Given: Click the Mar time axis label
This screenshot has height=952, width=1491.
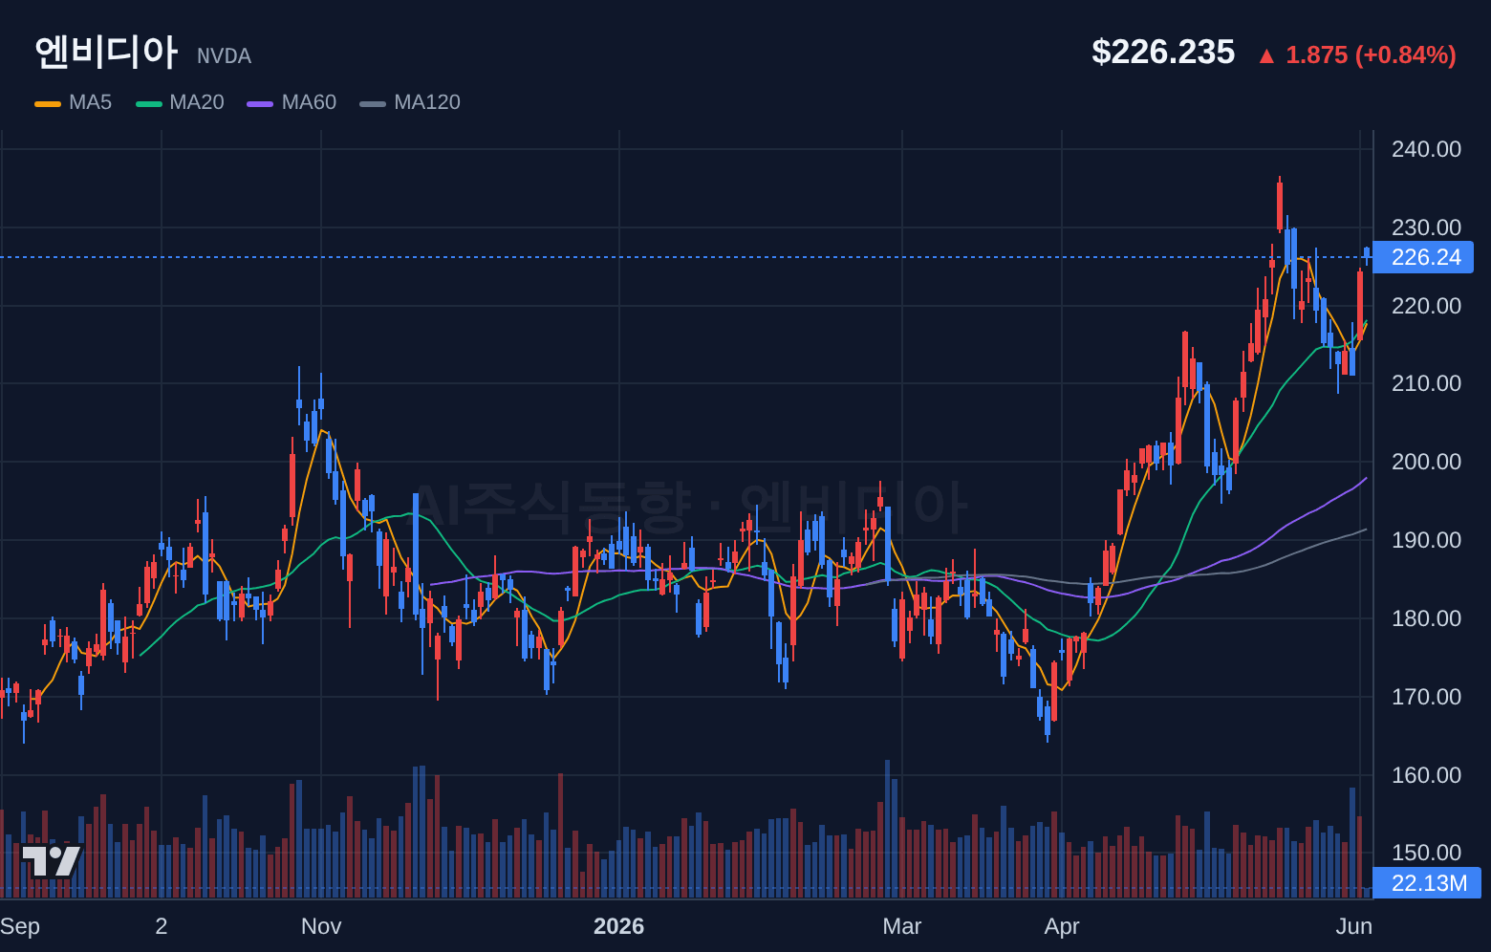Looking at the screenshot, I should (902, 926).
